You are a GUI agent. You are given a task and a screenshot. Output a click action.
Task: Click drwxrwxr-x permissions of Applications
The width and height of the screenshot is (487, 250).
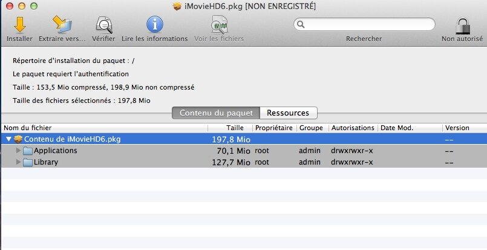coord(352,151)
